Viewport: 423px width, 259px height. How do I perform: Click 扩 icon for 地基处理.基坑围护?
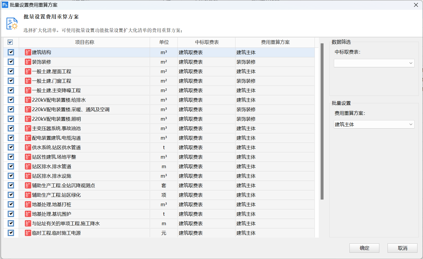(x=28, y=214)
